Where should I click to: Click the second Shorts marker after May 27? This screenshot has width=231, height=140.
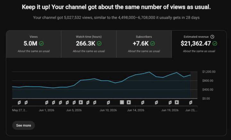(x=26, y=102)
